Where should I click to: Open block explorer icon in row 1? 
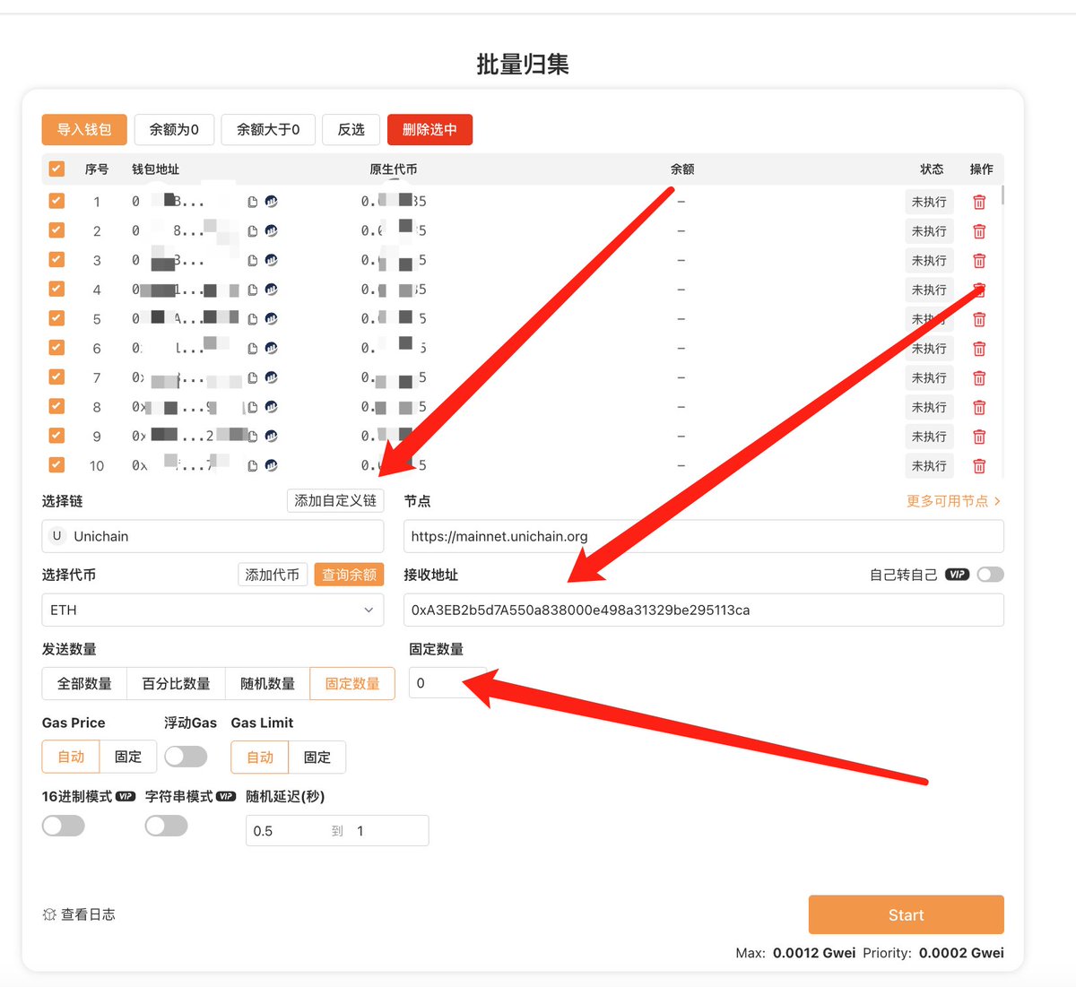pos(271,202)
